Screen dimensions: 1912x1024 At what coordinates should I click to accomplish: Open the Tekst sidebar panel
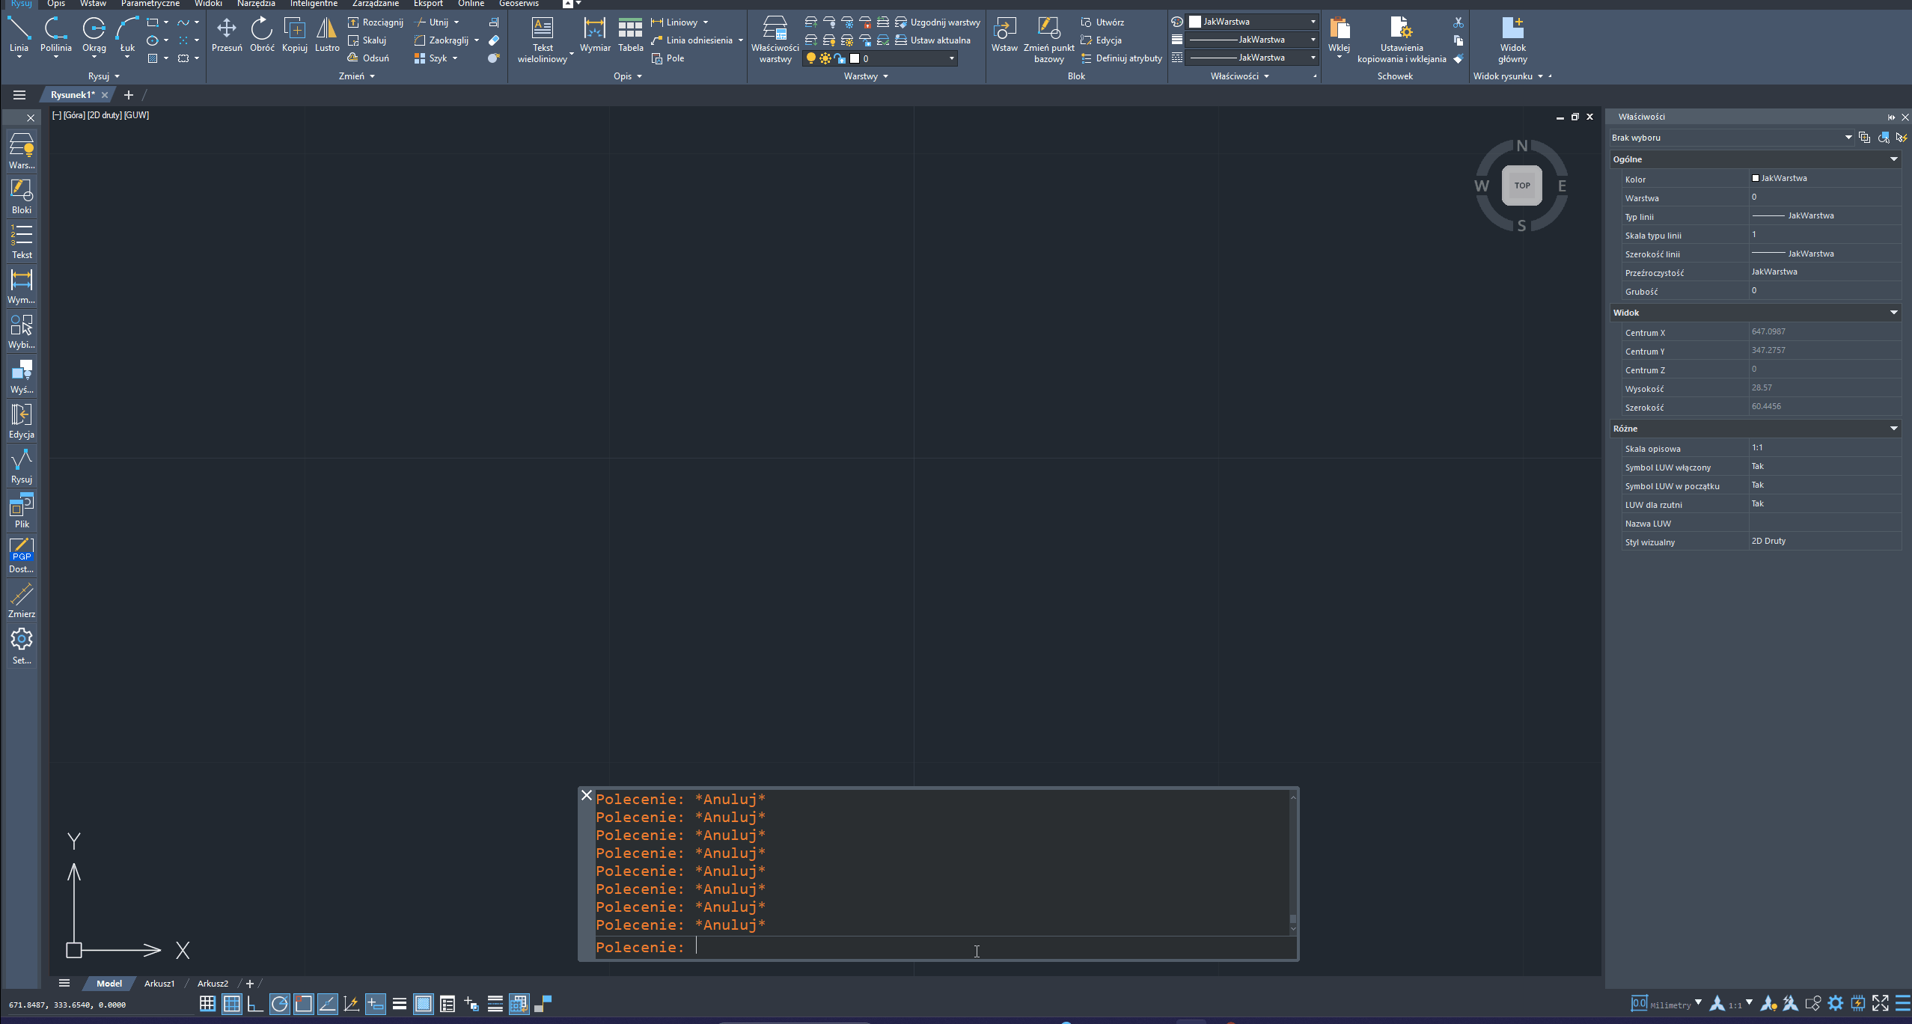point(22,240)
